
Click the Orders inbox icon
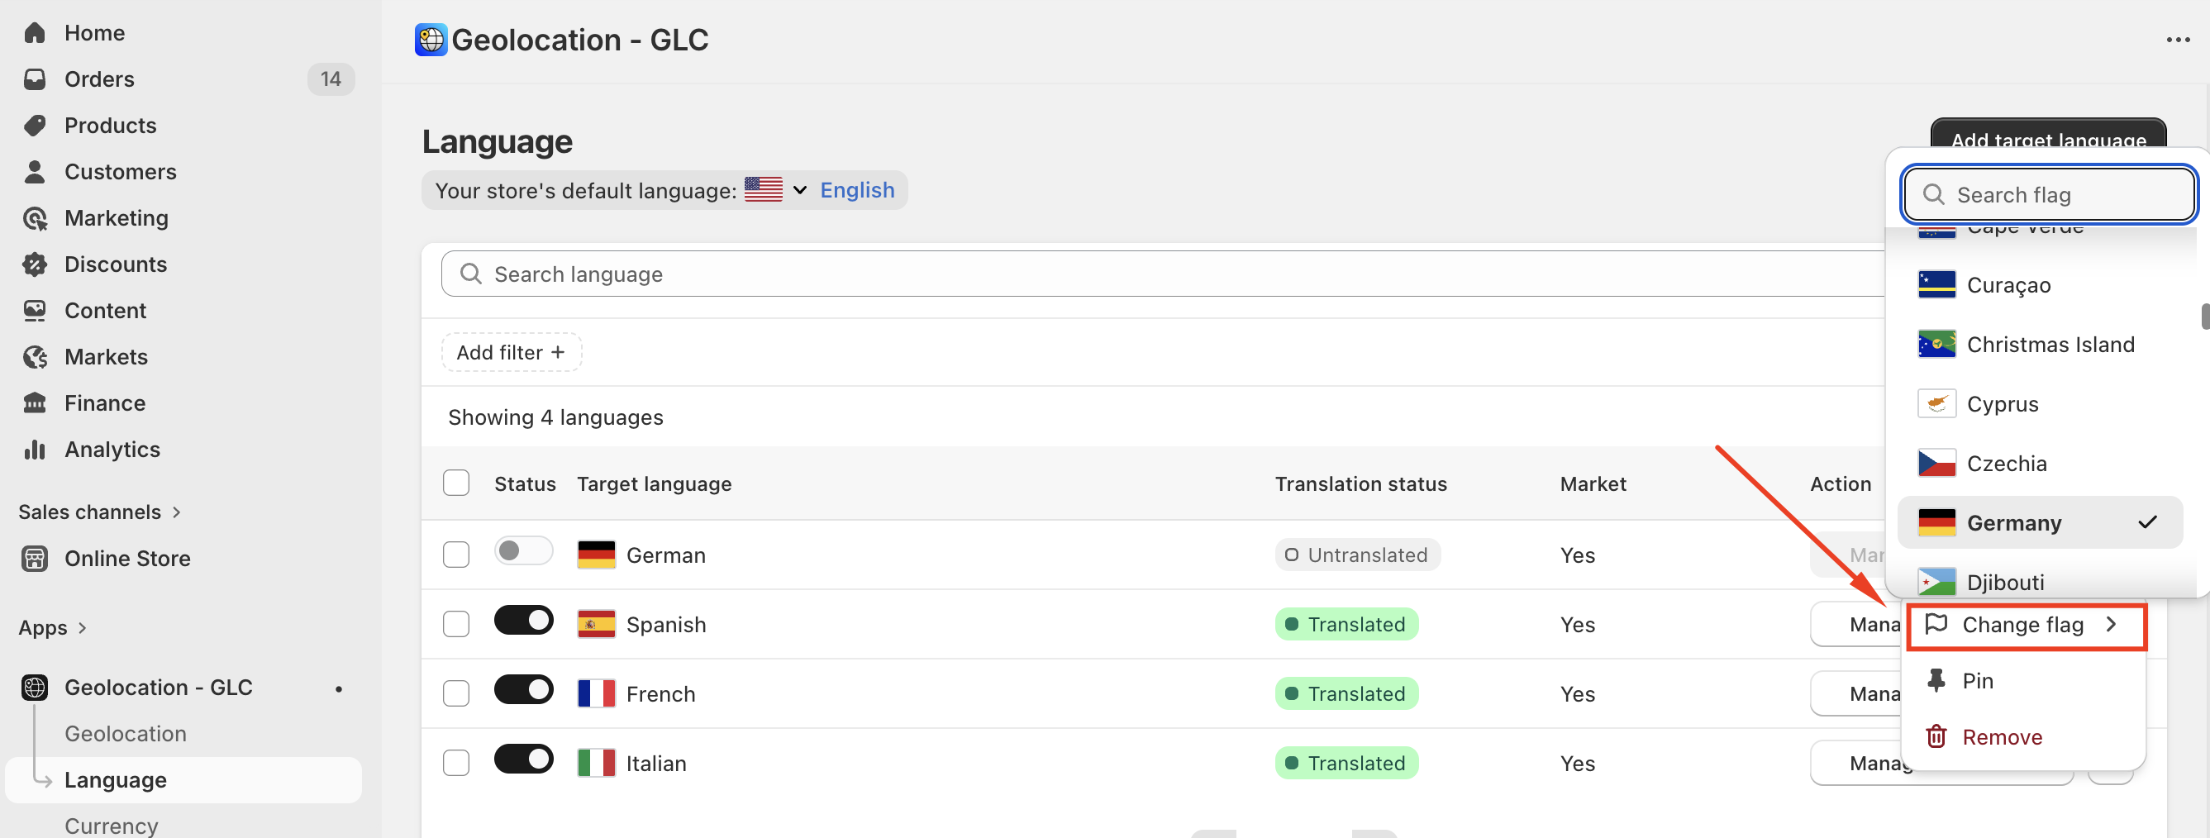coord(35,79)
